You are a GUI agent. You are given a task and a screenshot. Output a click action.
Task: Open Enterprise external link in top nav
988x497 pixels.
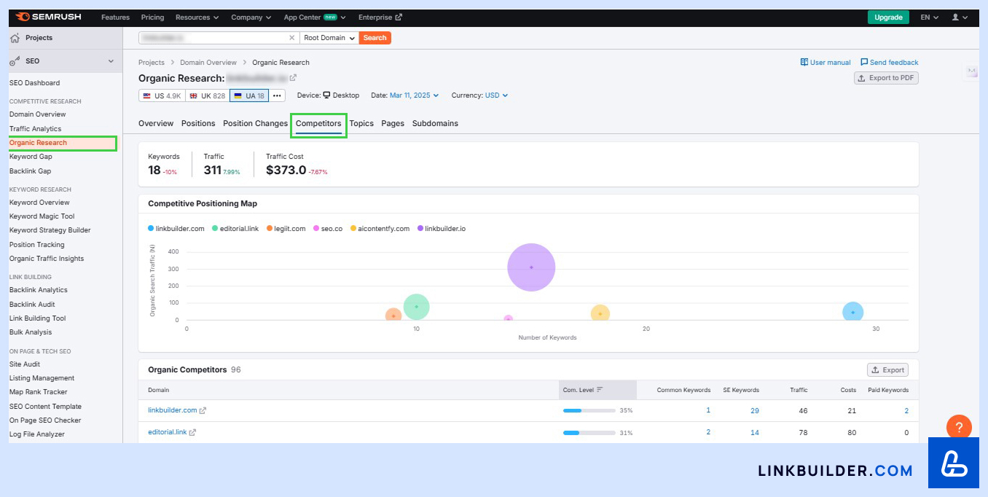(380, 17)
